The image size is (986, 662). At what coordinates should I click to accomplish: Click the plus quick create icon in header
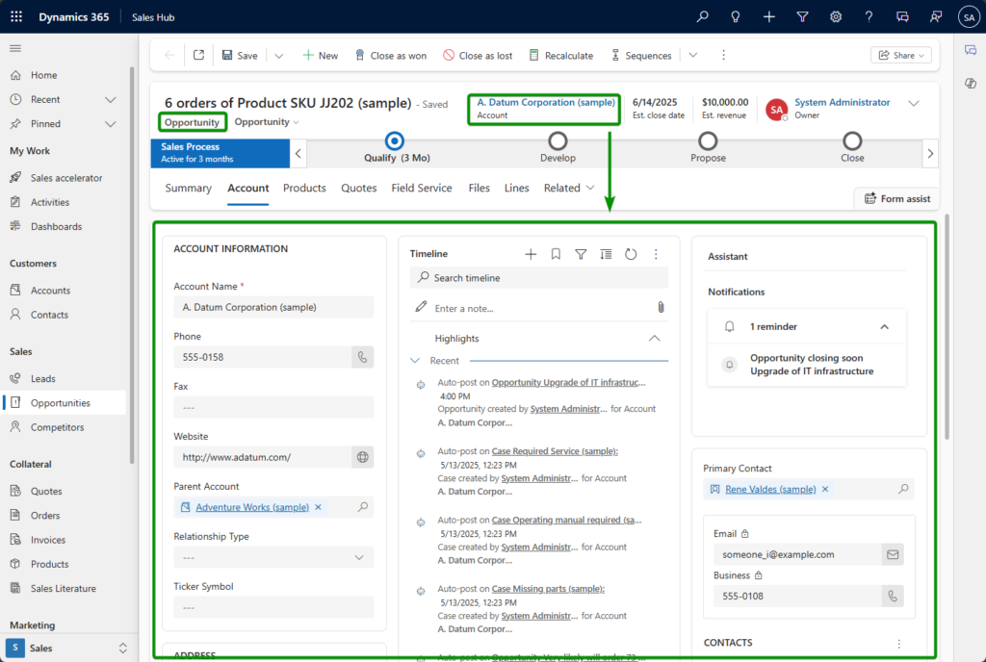click(768, 17)
